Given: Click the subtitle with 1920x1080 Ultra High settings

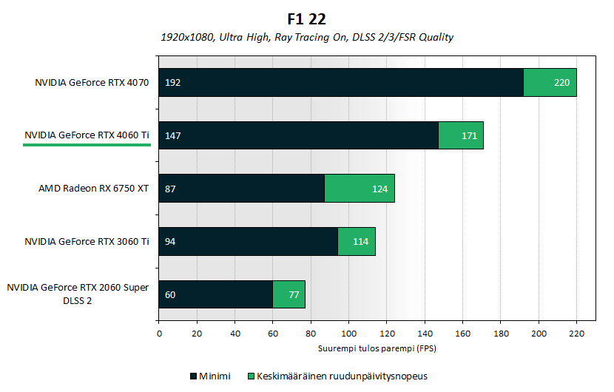Looking at the screenshot, I should pos(306,37).
